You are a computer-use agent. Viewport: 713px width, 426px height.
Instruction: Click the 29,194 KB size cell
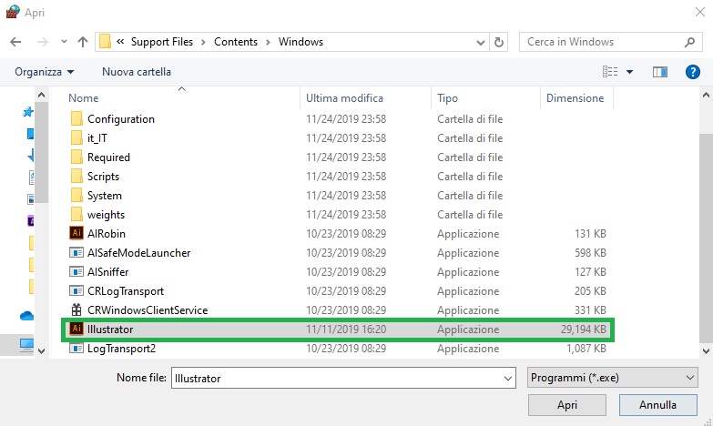[584, 330]
